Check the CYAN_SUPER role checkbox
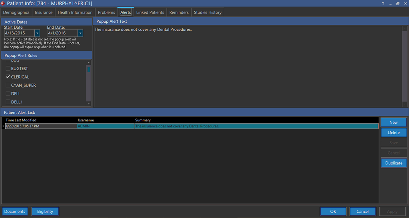409x218 pixels. (8, 85)
